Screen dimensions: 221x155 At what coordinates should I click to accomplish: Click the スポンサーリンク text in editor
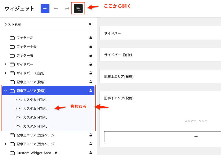click(196, 121)
